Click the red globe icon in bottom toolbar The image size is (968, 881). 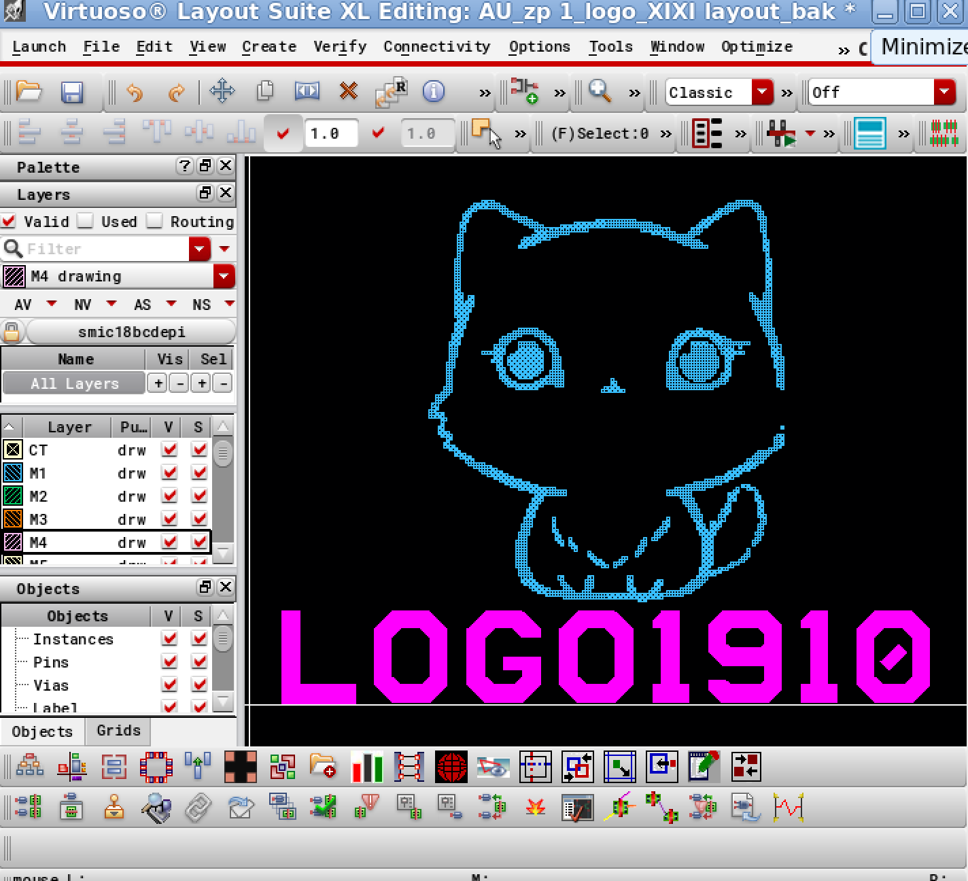(x=451, y=767)
